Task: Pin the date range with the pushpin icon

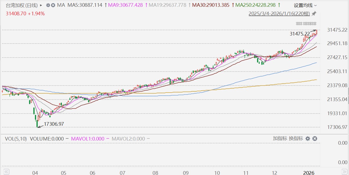Action: coord(314,13)
